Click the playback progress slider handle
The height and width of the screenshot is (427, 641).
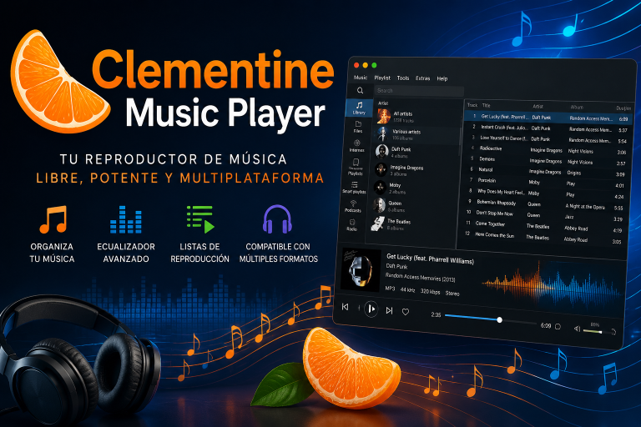[499, 319]
